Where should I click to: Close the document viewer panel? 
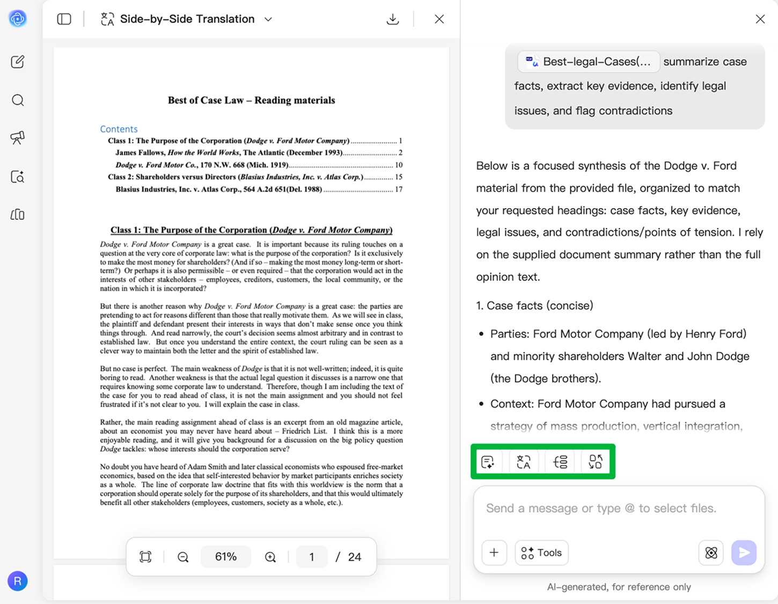click(x=439, y=19)
